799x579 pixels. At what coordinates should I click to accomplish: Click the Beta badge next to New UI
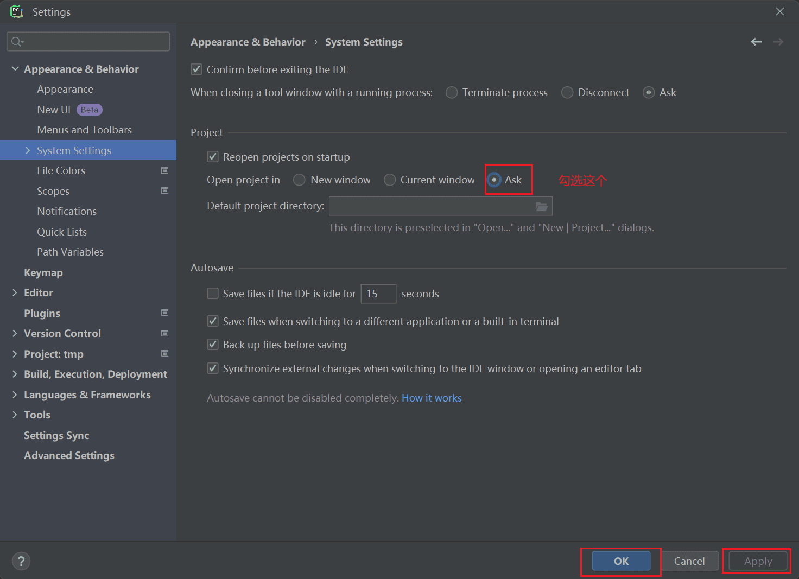[x=90, y=110]
